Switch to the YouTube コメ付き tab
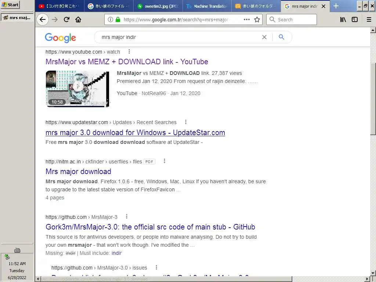The width and height of the screenshot is (376, 282). coord(59,6)
